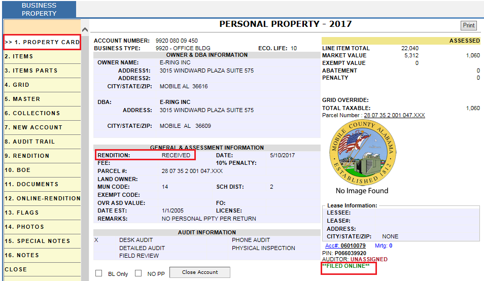Open 11. Documents
This screenshot has width=484, height=281.
click(x=42, y=184)
